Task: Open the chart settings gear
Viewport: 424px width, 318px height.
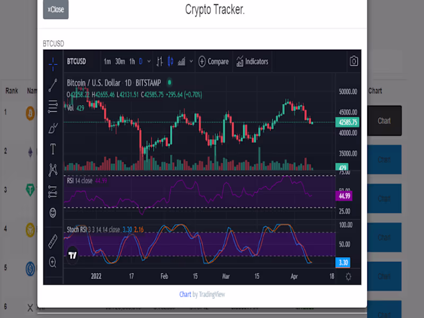Action: tap(348, 276)
